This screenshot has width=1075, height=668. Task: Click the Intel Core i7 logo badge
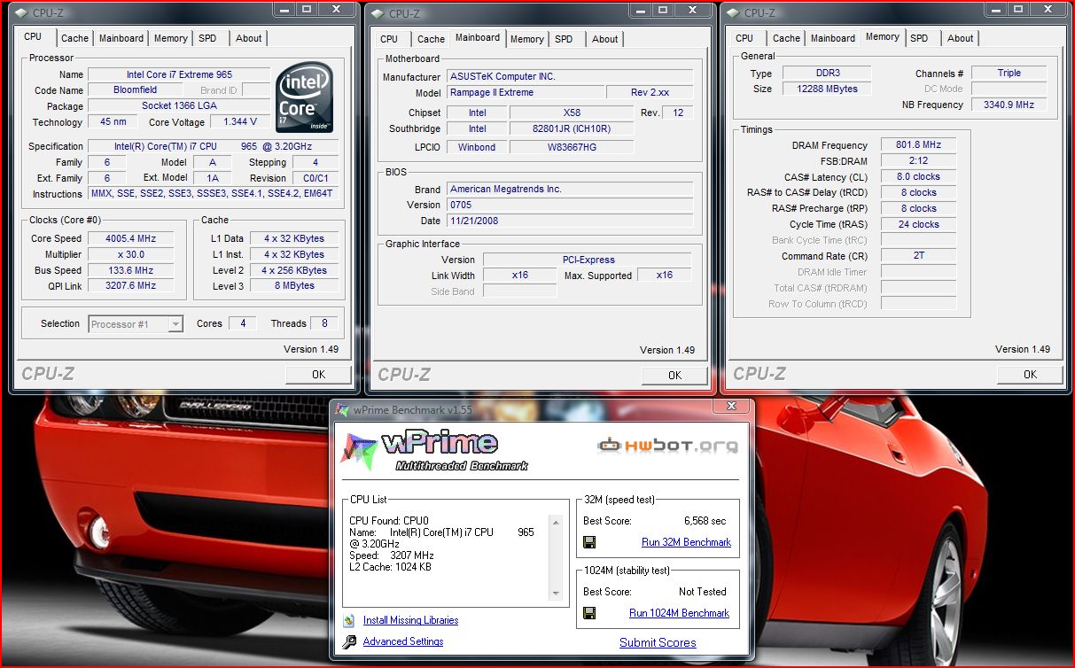(x=305, y=98)
